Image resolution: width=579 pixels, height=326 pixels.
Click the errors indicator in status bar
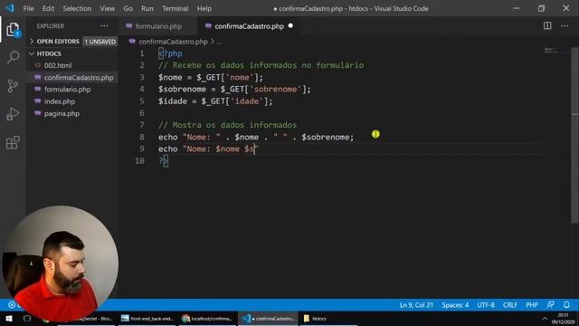click(12, 305)
